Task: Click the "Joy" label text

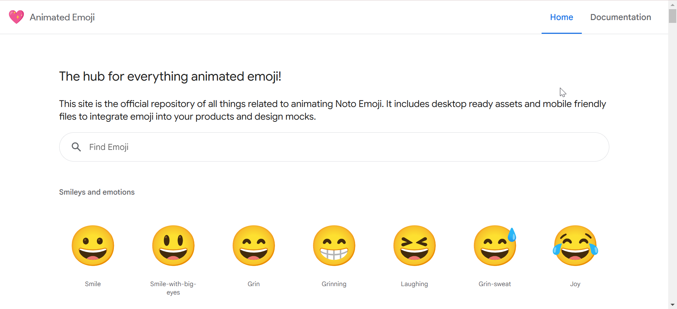Action: (575, 284)
